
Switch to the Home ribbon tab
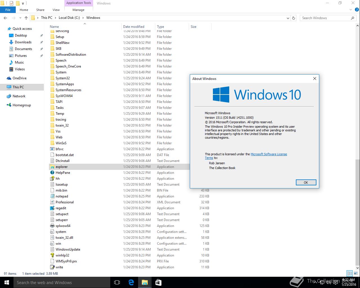[24, 10]
